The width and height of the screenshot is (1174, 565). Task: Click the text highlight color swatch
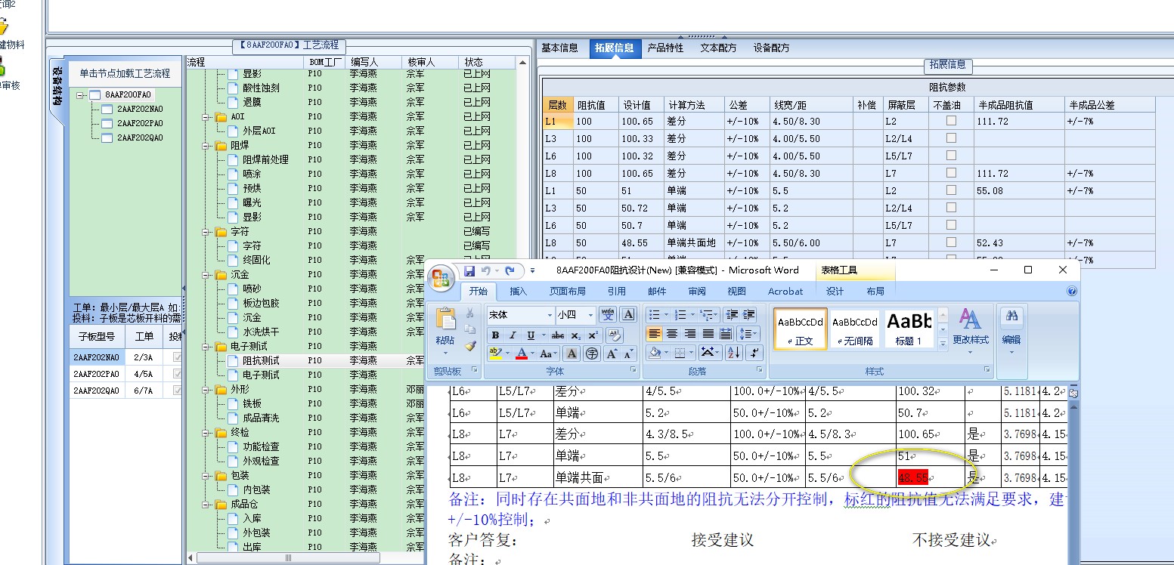click(x=495, y=353)
